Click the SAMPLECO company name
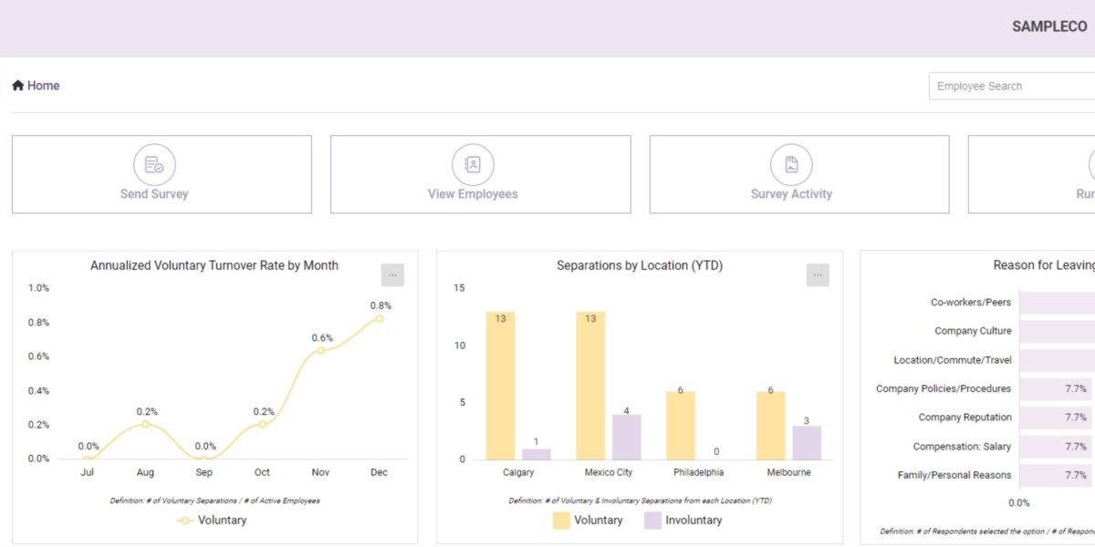The width and height of the screenshot is (1095, 547). [x=1048, y=27]
